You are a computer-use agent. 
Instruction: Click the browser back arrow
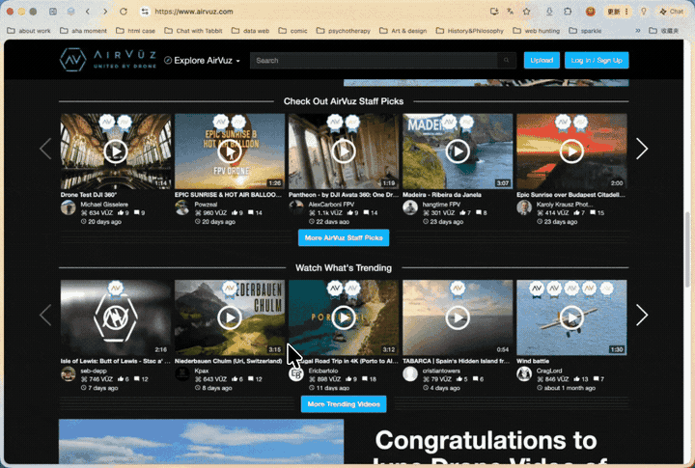[88, 12]
